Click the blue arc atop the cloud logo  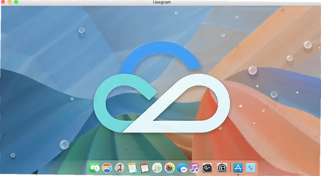(160, 55)
